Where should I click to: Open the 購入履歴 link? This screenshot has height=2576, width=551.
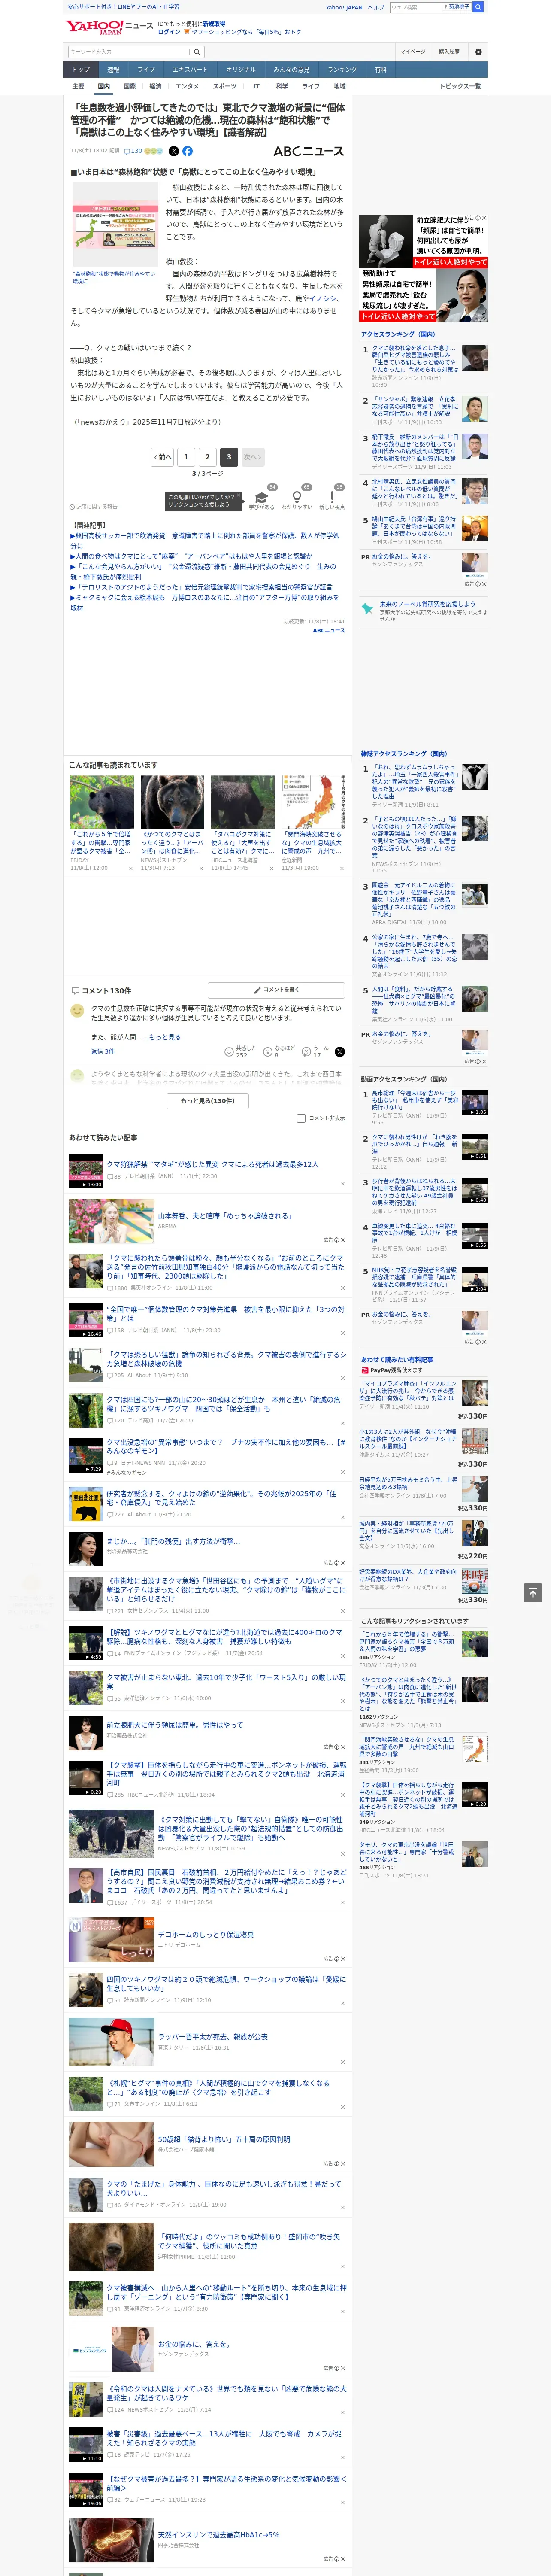point(449,52)
